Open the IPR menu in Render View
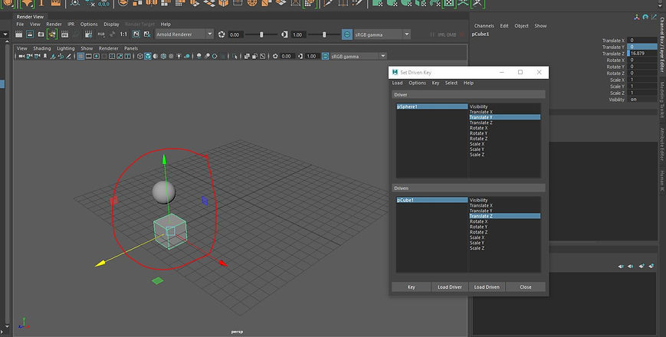The width and height of the screenshot is (666, 337). (x=71, y=25)
